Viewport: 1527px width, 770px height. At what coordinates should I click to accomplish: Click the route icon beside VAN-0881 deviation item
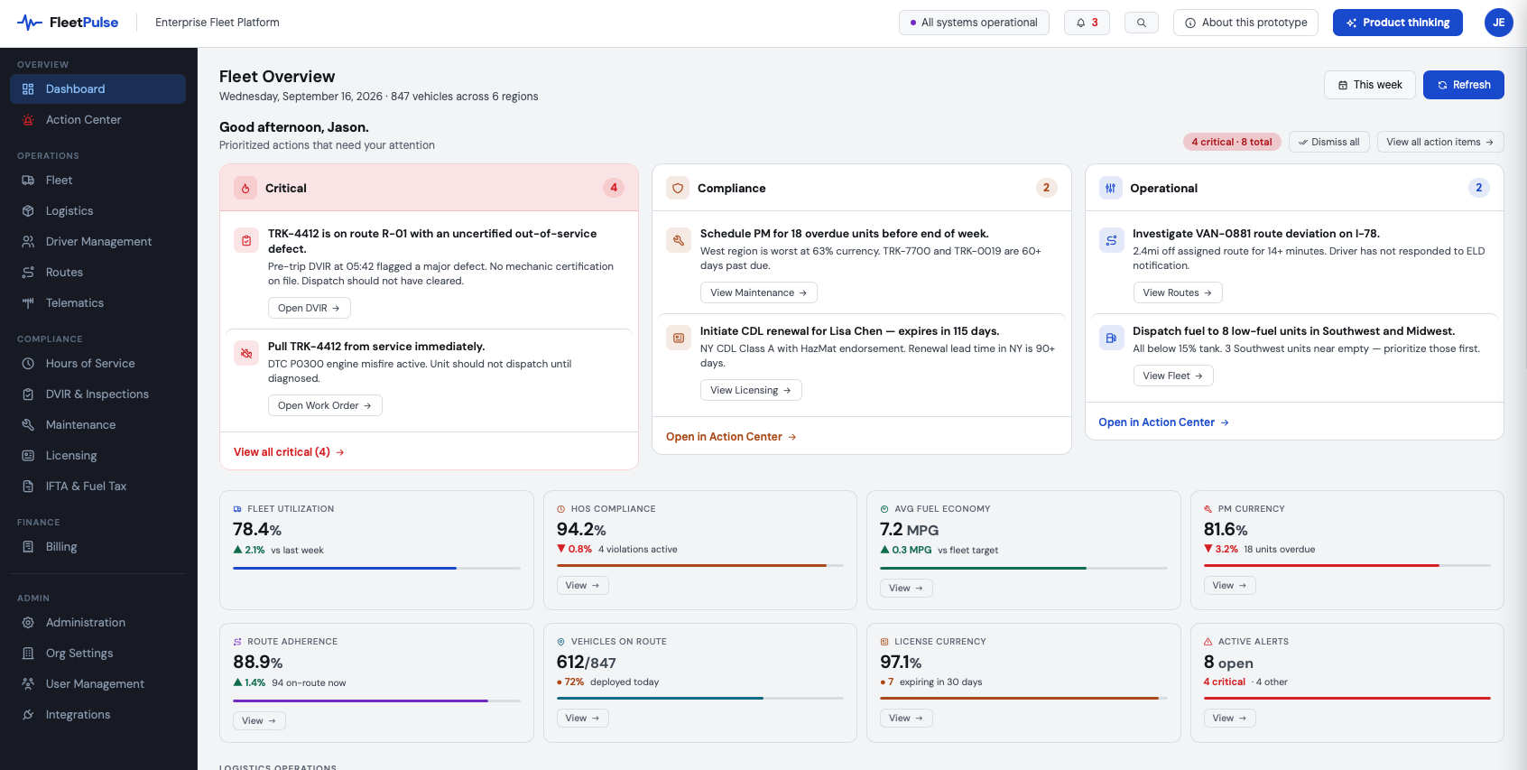point(1111,240)
